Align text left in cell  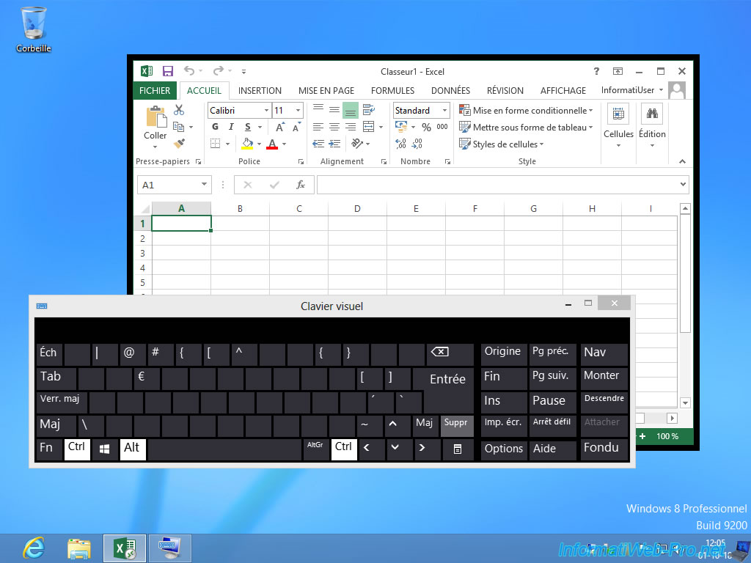click(x=318, y=127)
